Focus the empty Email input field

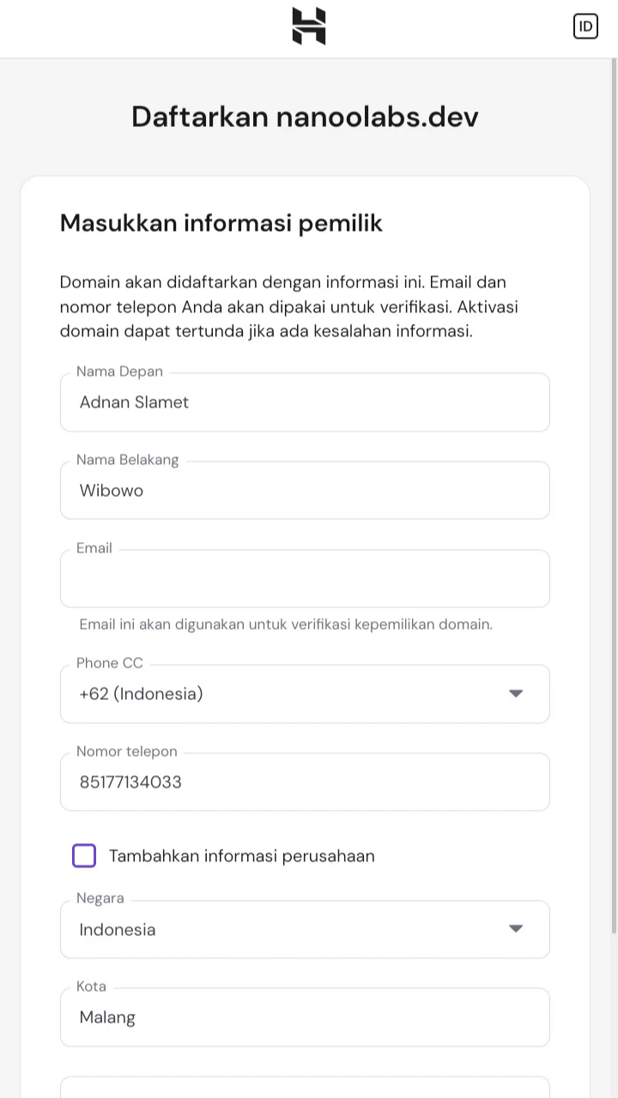[x=305, y=578]
